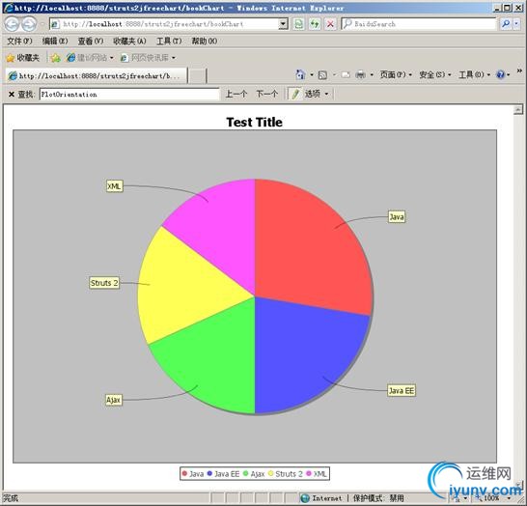Click the highlight pencil icon in Find bar

pyautogui.click(x=295, y=94)
